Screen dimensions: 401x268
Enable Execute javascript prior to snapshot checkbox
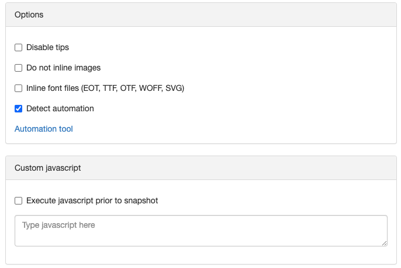pos(19,200)
